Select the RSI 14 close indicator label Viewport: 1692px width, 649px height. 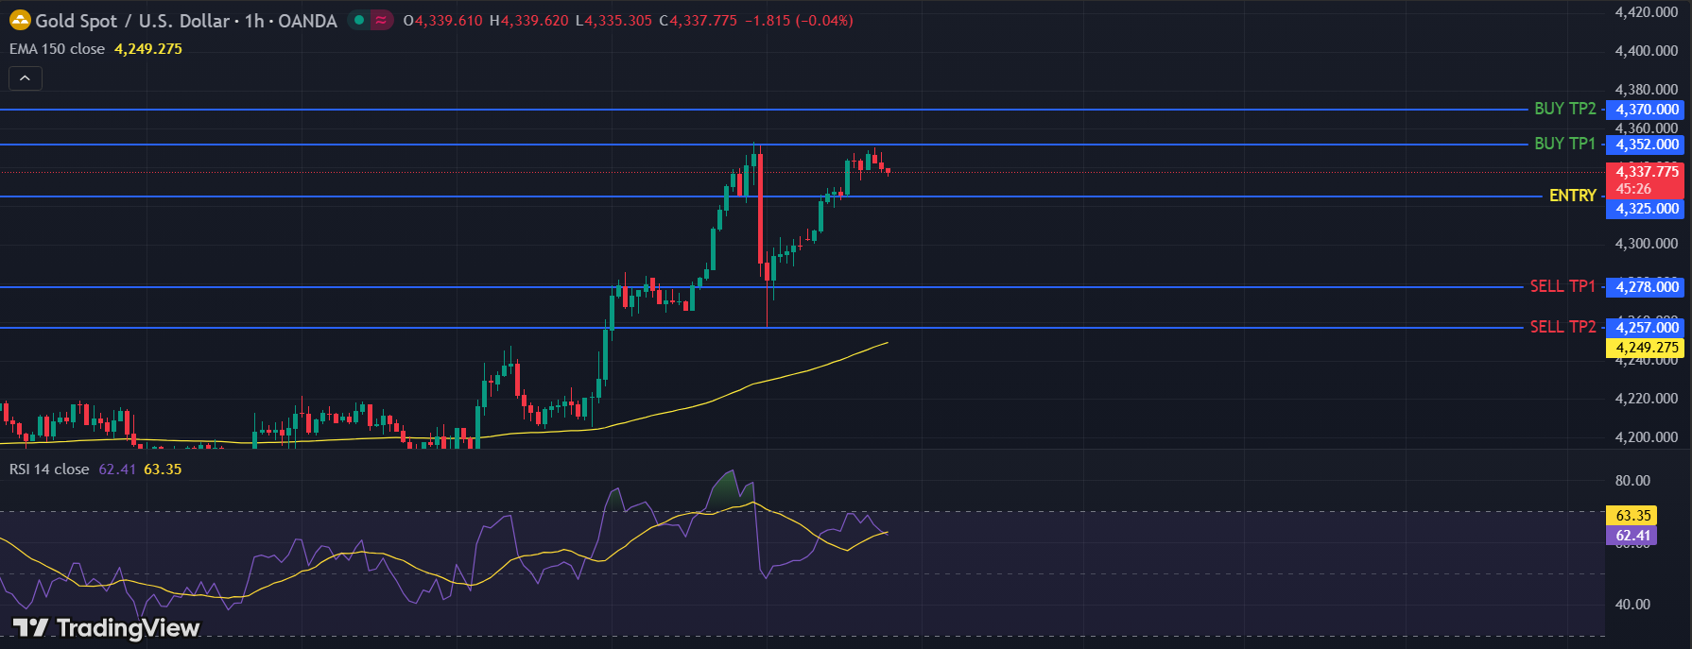(x=49, y=470)
